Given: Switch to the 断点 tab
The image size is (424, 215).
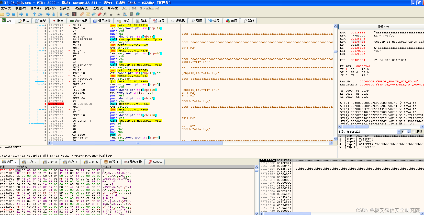Looking at the screenshot, I should tap(58, 21).
